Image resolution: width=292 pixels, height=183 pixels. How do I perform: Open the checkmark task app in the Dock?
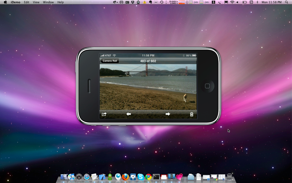pyautogui.click(x=133, y=177)
